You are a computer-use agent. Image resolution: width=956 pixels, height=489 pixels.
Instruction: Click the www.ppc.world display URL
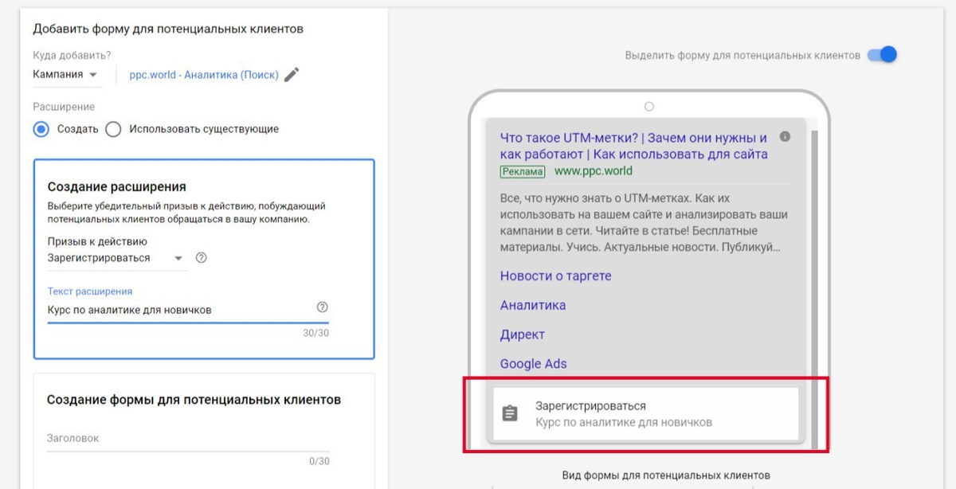pyautogui.click(x=594, y=171)
